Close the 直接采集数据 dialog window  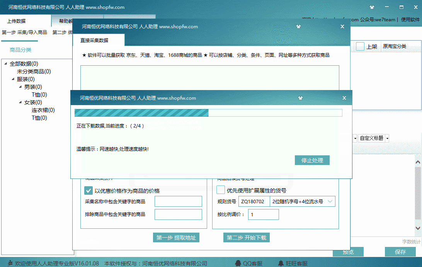[342, 26]
